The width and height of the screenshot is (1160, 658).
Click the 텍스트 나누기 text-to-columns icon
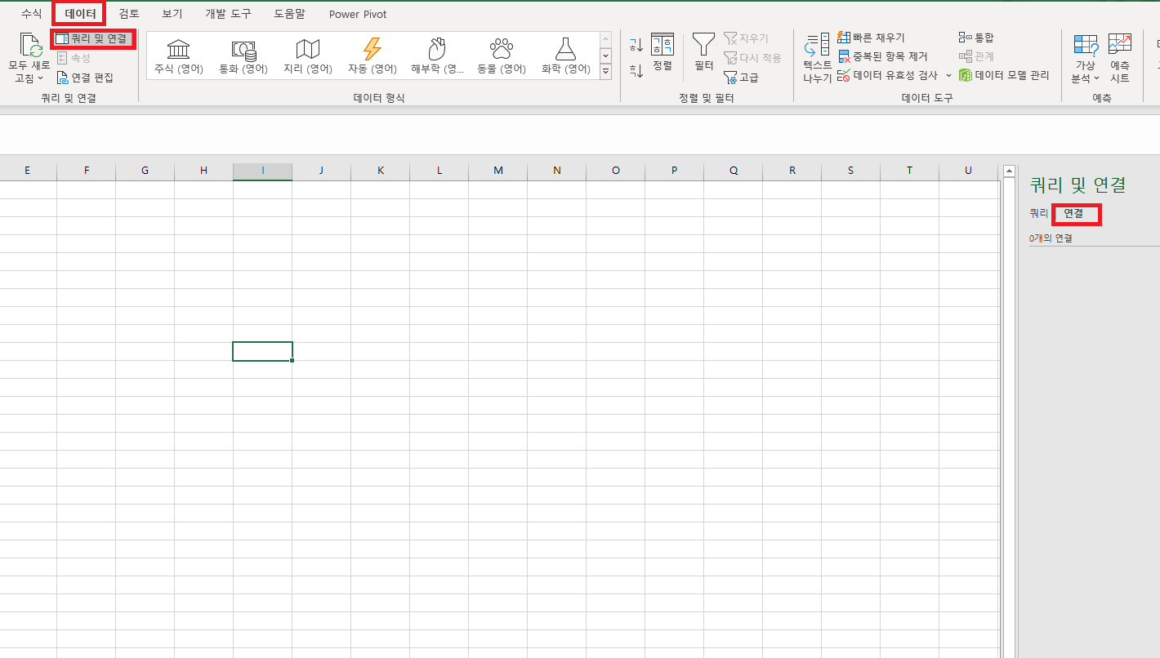817,46
